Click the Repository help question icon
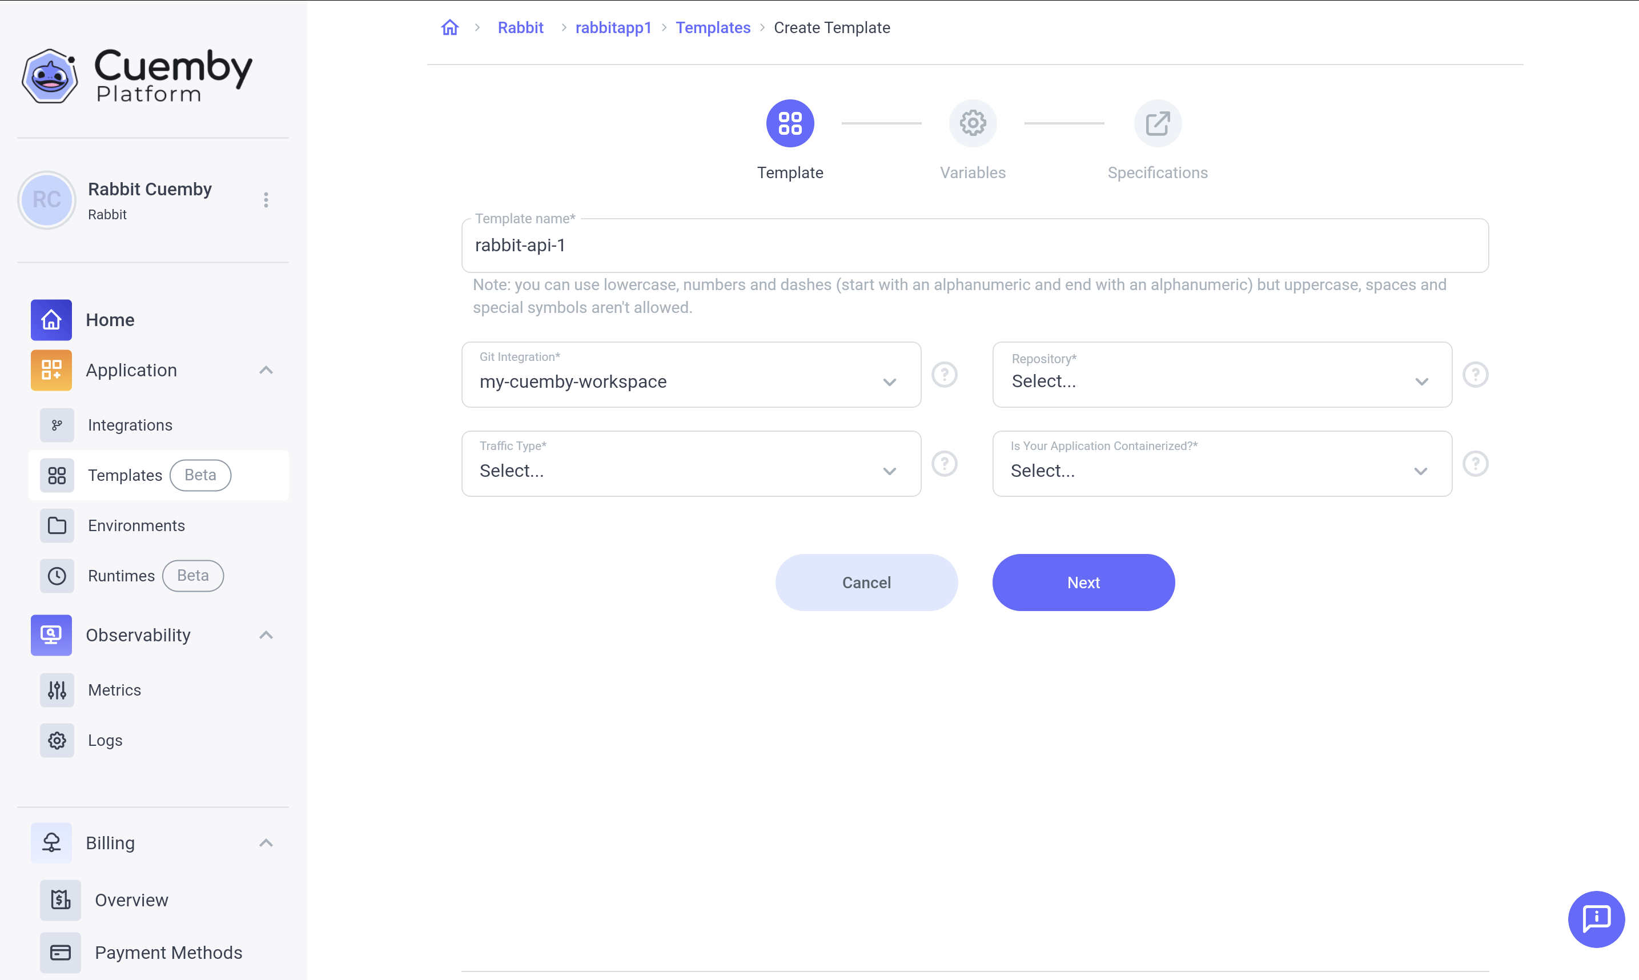 (x=1475, y=375)
